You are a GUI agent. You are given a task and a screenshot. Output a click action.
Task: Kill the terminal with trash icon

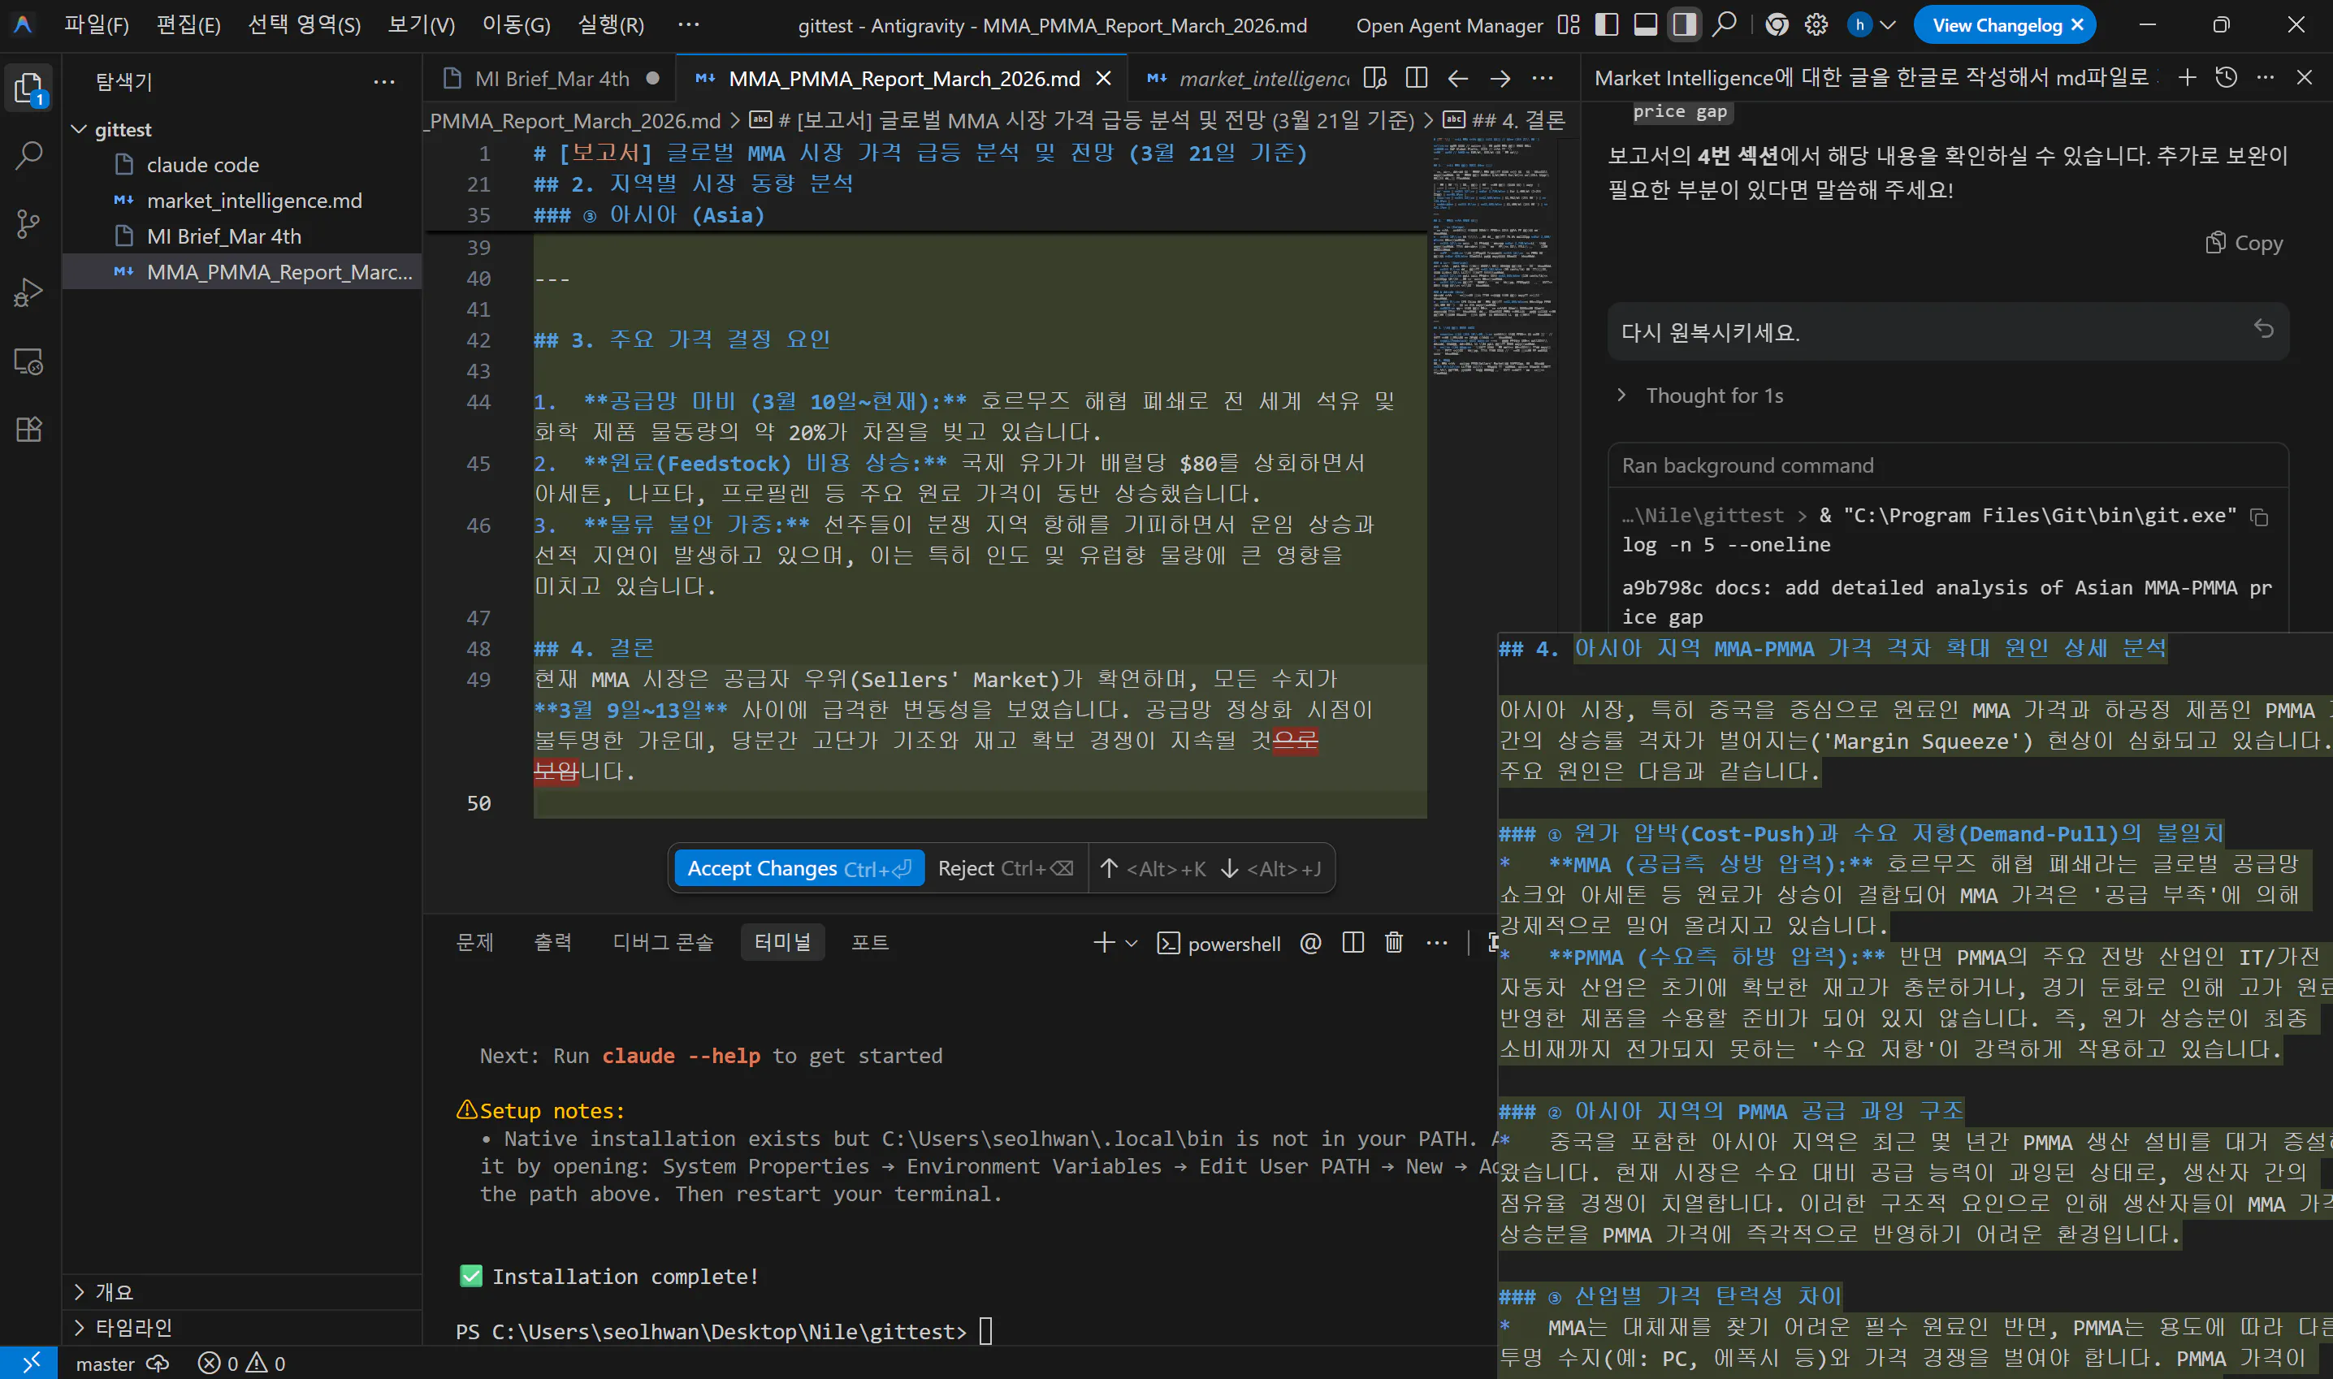click(x=1394, y=943)
